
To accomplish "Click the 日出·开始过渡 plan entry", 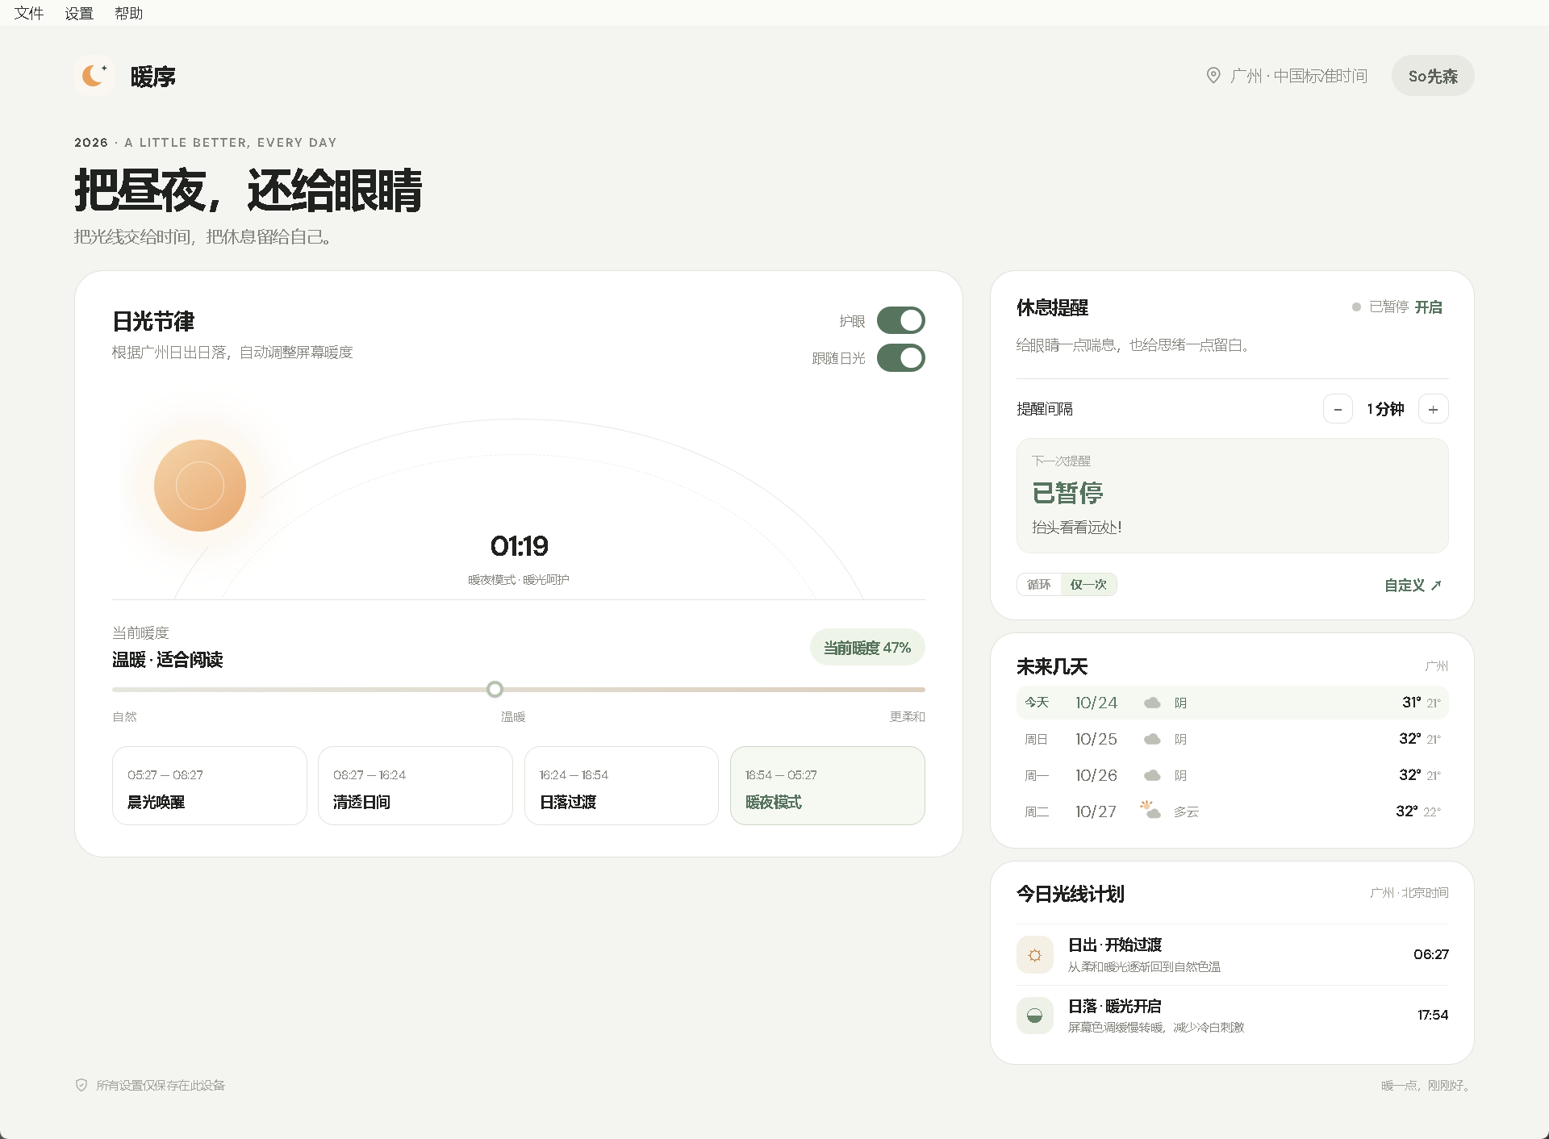I will (x=1233, y=955).
